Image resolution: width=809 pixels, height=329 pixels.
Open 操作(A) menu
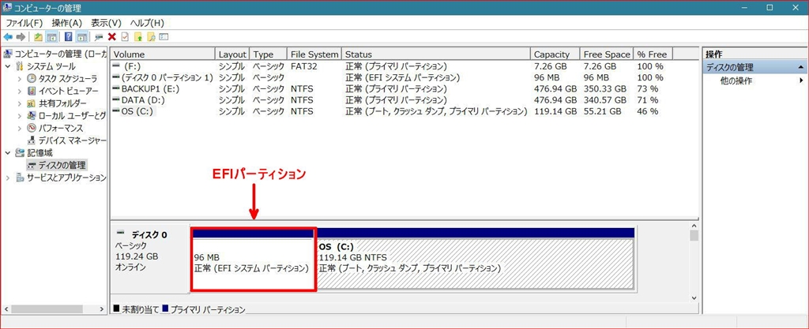(67, 23)
